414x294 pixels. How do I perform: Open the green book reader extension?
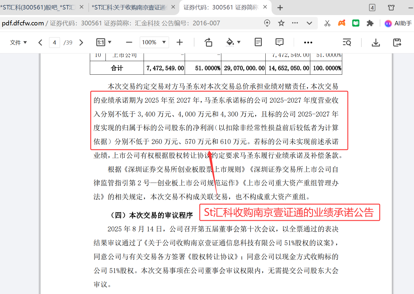pyautogui.click(x=356, y=23)
